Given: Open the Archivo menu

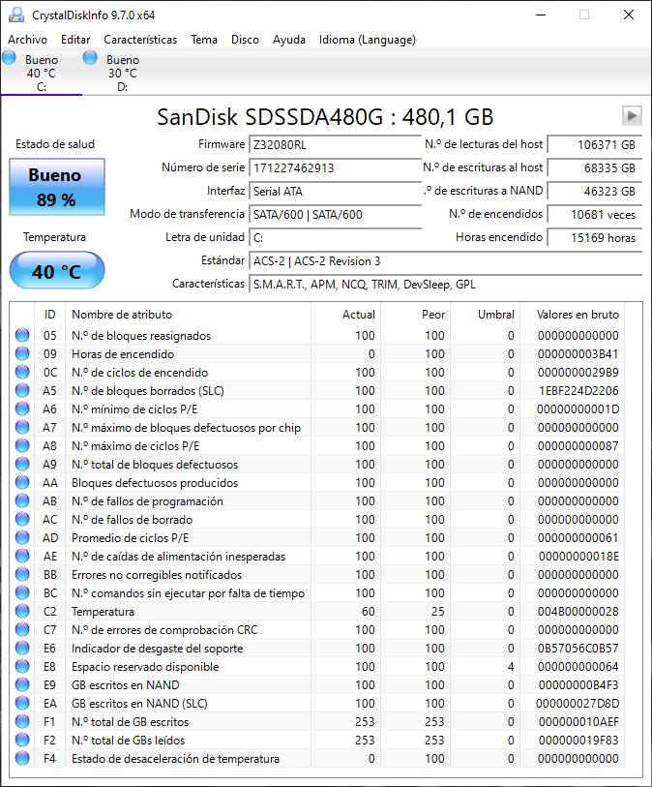Looking at the screenshot, I should (x=28, y=40).
